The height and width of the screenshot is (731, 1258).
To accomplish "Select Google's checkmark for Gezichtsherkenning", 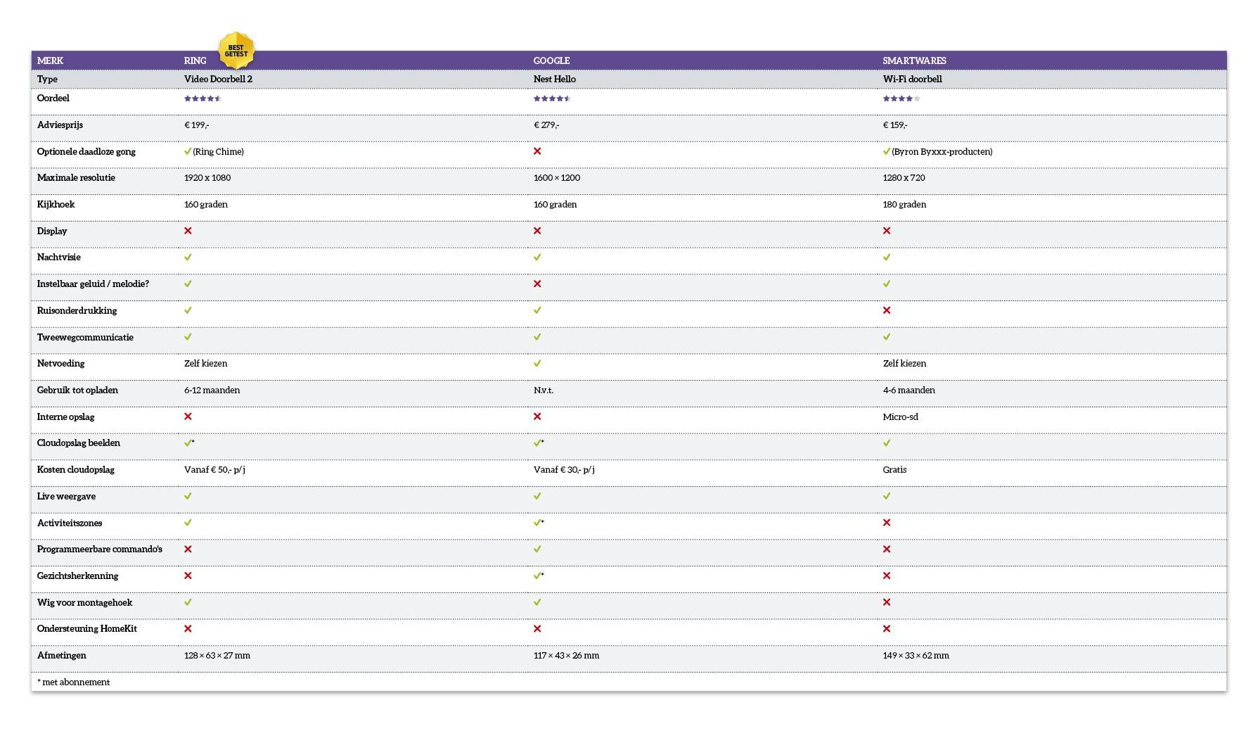I will coord(538,576).
